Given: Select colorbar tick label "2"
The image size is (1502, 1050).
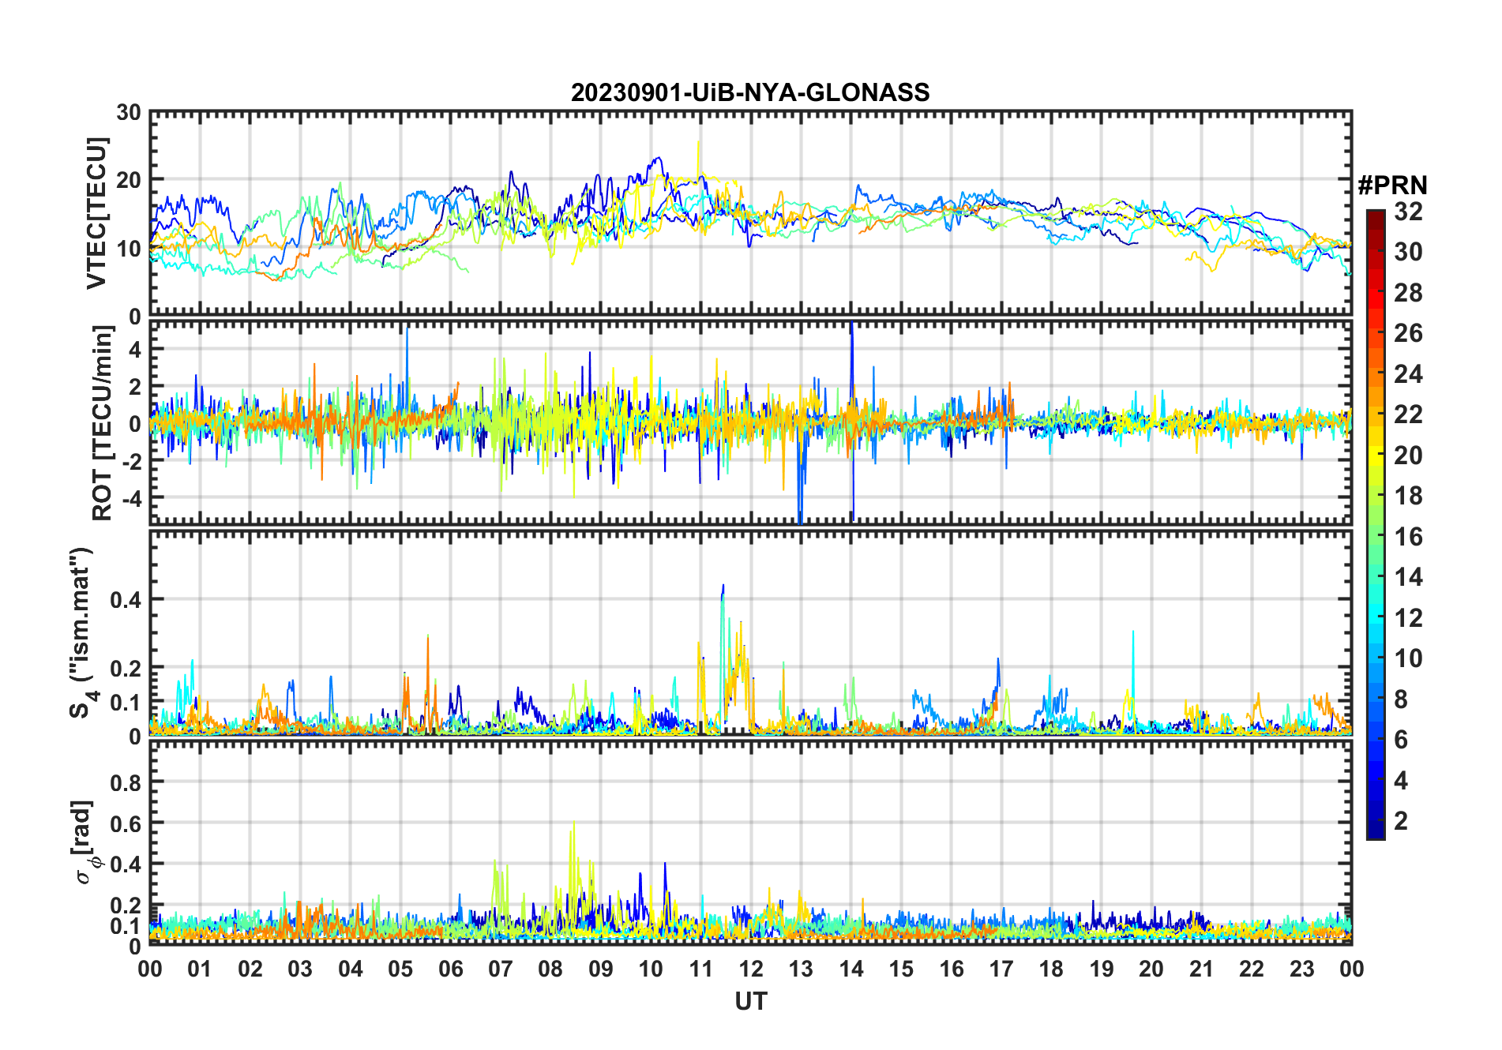Looking at the screenshot, I should click(x=1401, y=821).
